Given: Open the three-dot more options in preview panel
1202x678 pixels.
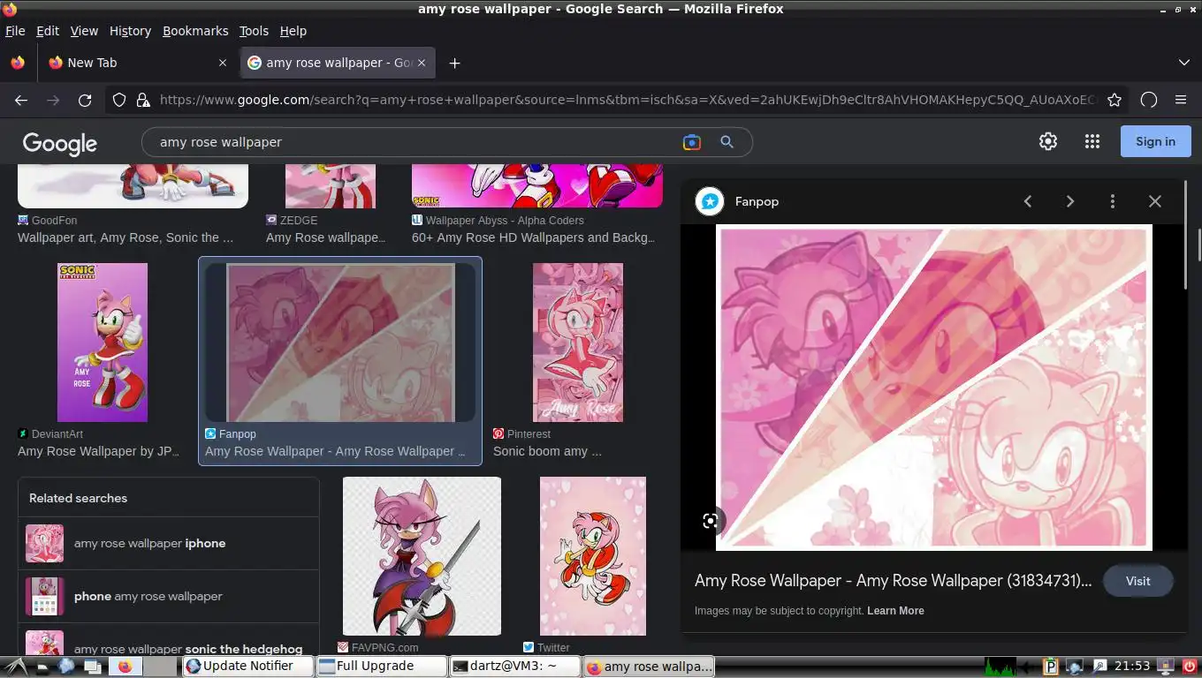Looking at the screenshot, I should 1113,201.
